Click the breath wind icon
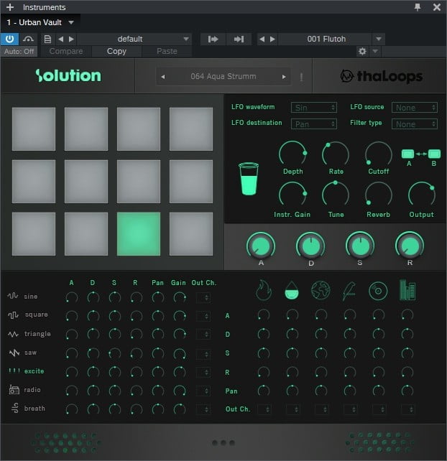The width and height of the screenshot is (447, 461). point(14,408)
